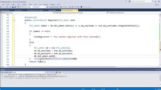Open the Debug menu
This screenshot has width=161, height=90.
[x=24, y=4]
